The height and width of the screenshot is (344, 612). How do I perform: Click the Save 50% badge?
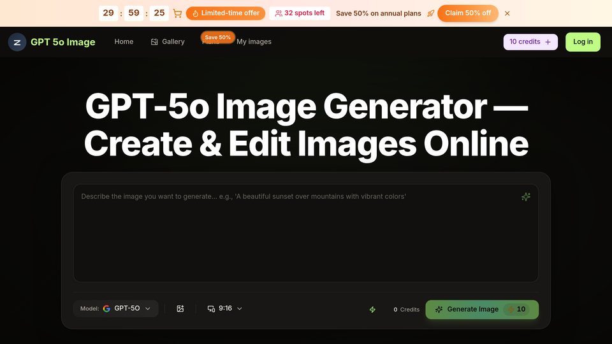pyautogui.click(x=218, y=37)
